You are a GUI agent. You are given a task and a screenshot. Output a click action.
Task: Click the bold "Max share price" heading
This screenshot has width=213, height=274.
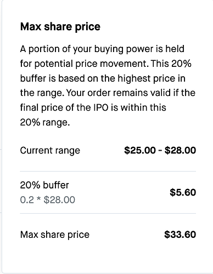click(60, 27)
